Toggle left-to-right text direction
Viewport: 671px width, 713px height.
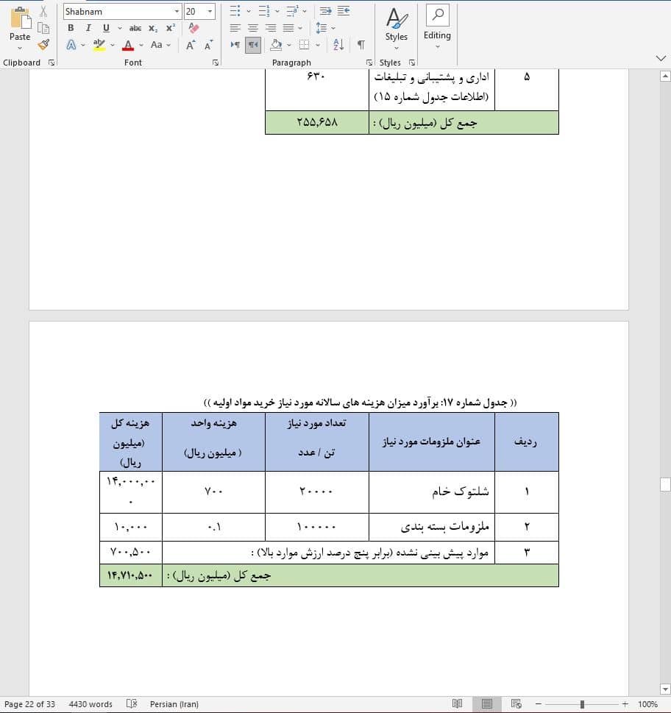pos(235,45)
